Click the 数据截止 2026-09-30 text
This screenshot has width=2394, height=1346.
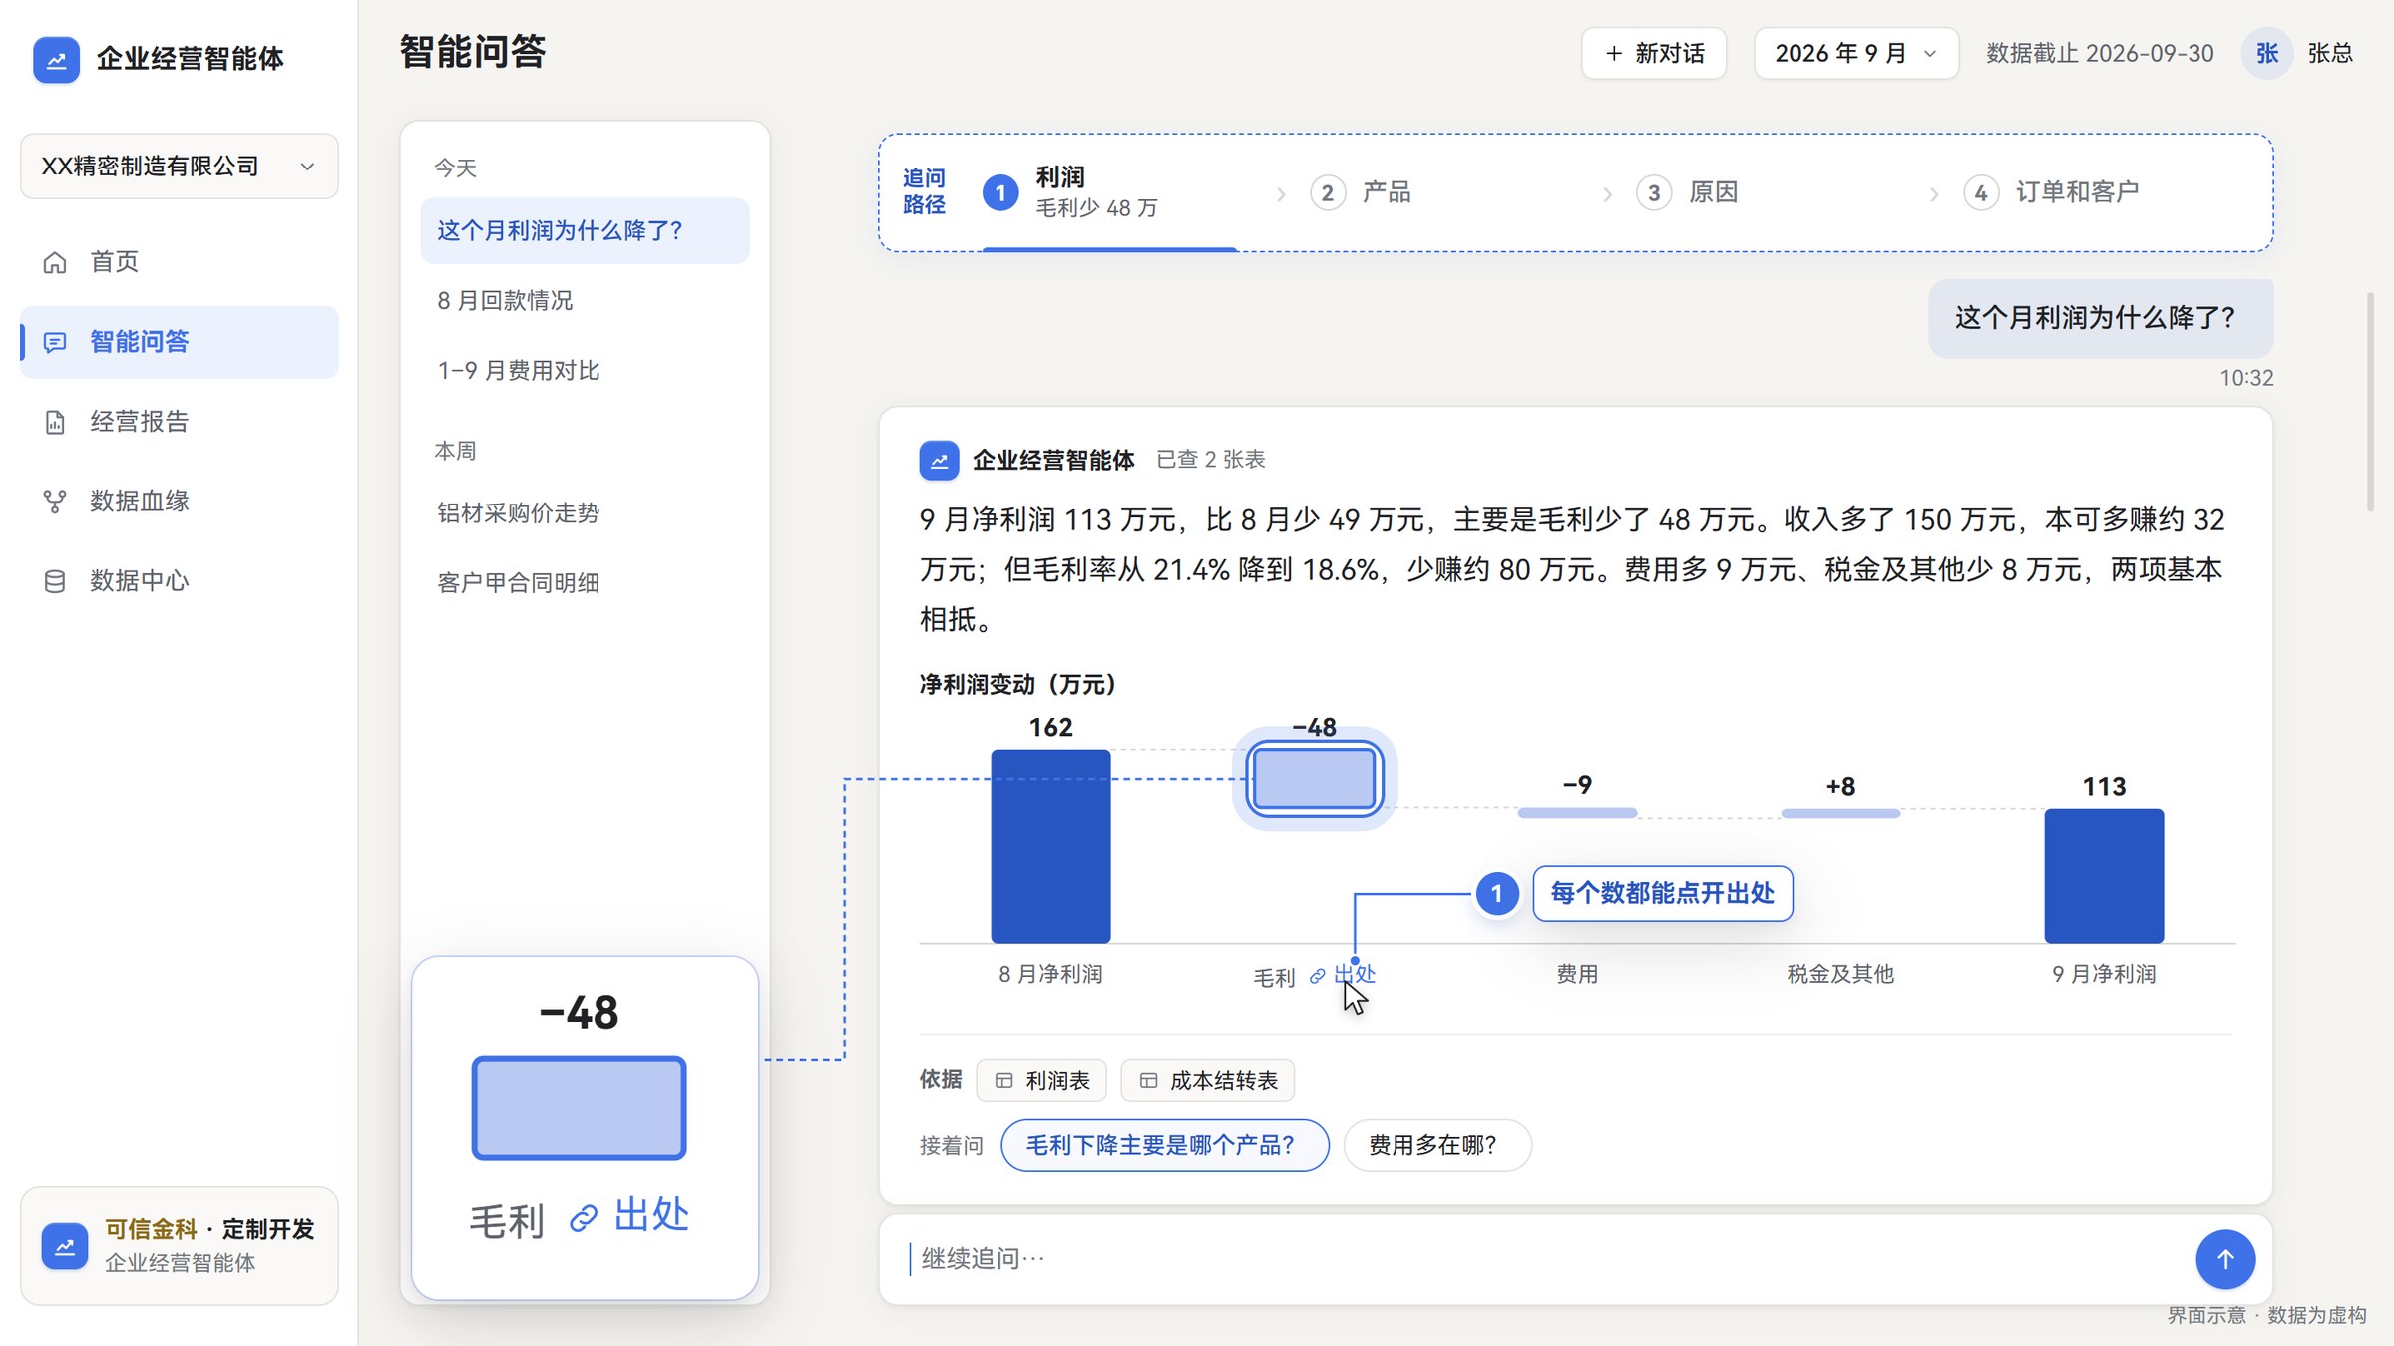click(2100, 53)
